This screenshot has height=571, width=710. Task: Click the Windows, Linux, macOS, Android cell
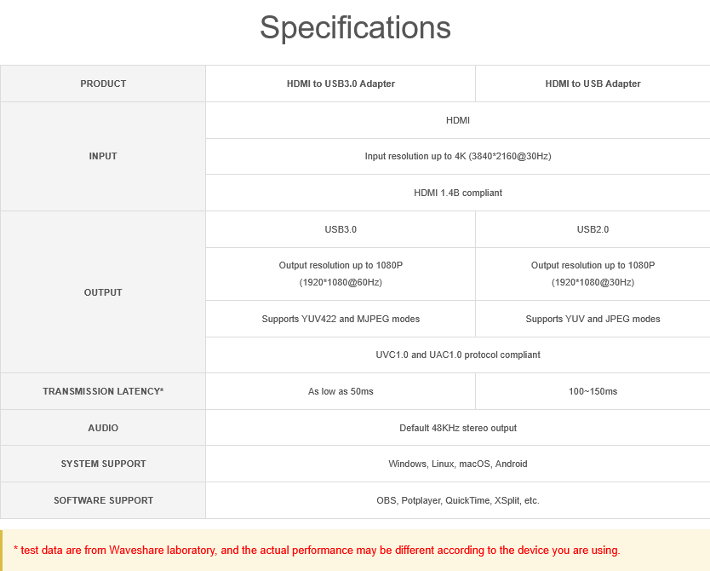click(458, 464)
